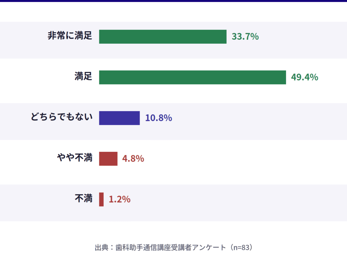The height and width of the screenshot is (258, 347).
Task: Click the 49.4% value label
Action: pyautogui.click(x=304, y=77)
